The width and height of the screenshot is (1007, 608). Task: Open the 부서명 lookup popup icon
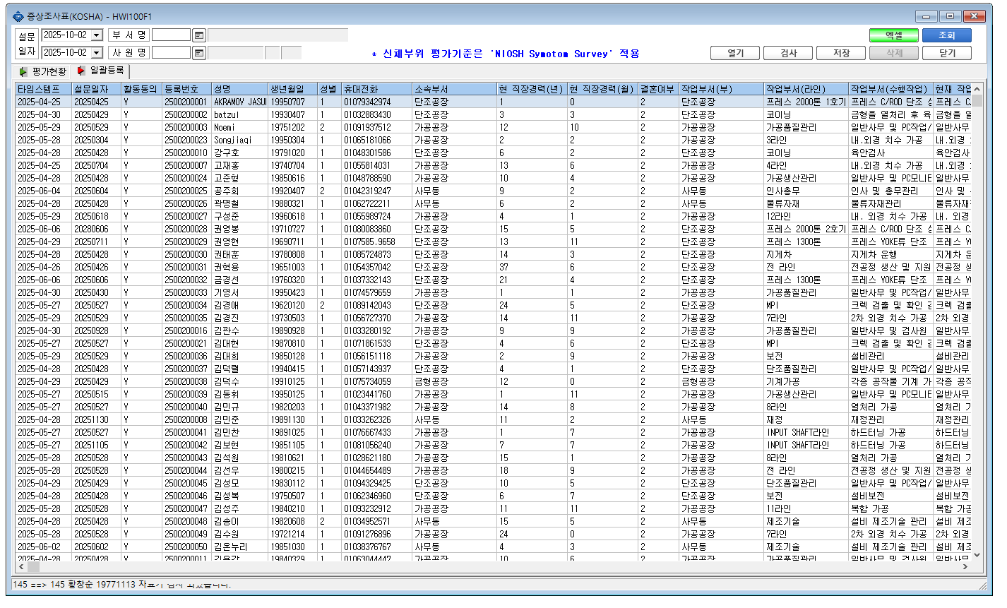(x=199, y=35)
